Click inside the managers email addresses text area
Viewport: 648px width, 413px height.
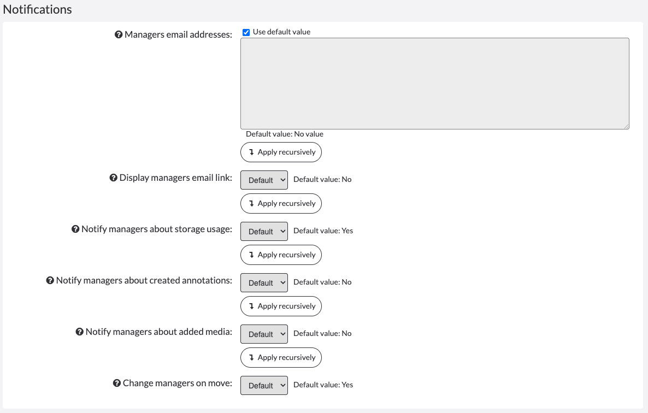434,82
